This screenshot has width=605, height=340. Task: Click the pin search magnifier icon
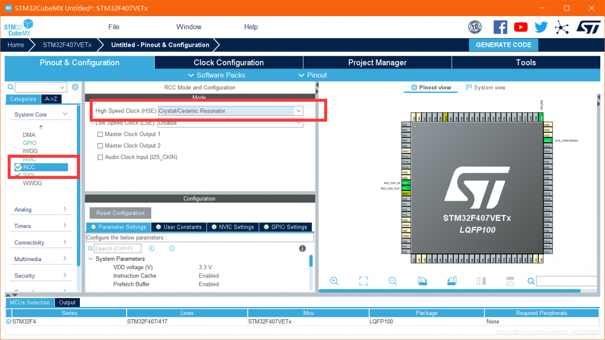(x=531, y=281)
